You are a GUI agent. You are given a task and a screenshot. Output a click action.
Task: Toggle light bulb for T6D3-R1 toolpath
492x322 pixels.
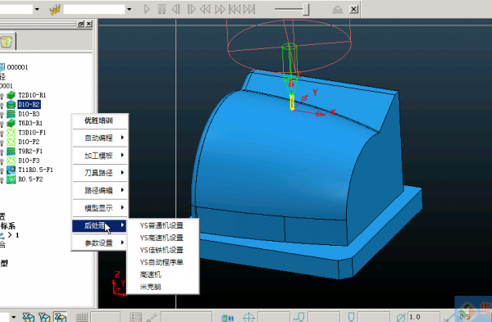pos(2,124)
